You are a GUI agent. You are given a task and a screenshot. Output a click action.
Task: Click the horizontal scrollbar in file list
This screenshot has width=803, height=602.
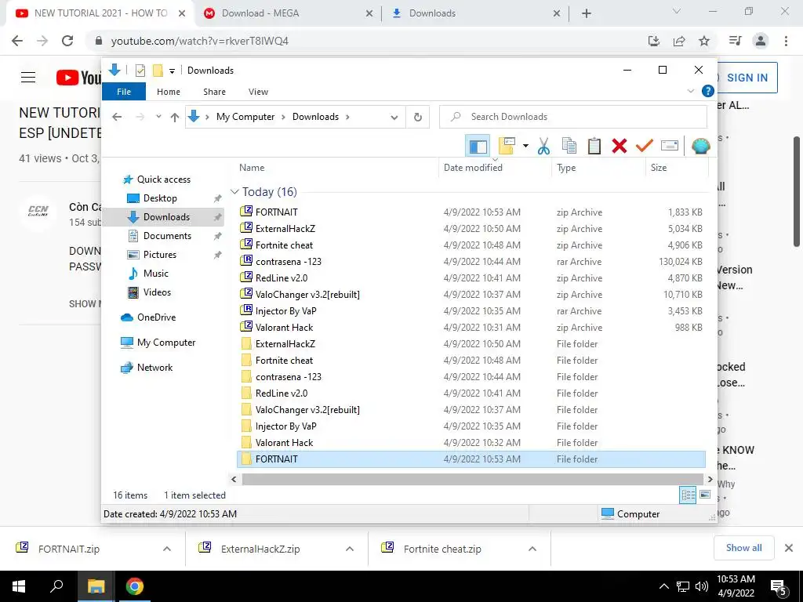pos(472,479)
